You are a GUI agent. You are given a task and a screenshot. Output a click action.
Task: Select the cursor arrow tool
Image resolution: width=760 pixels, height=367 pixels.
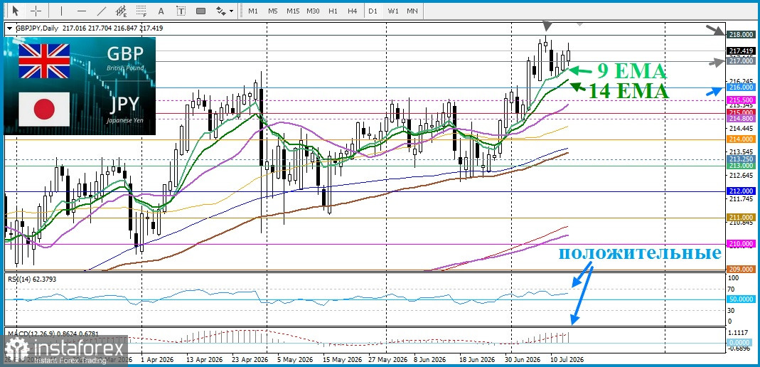point(16,11)
